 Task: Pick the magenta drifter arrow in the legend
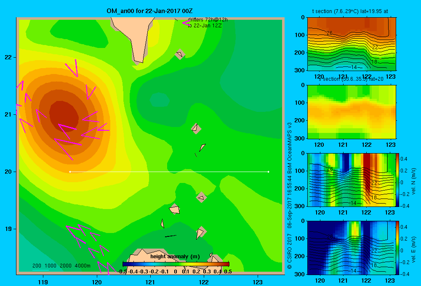pyautogui.click(x=186, y=23)
